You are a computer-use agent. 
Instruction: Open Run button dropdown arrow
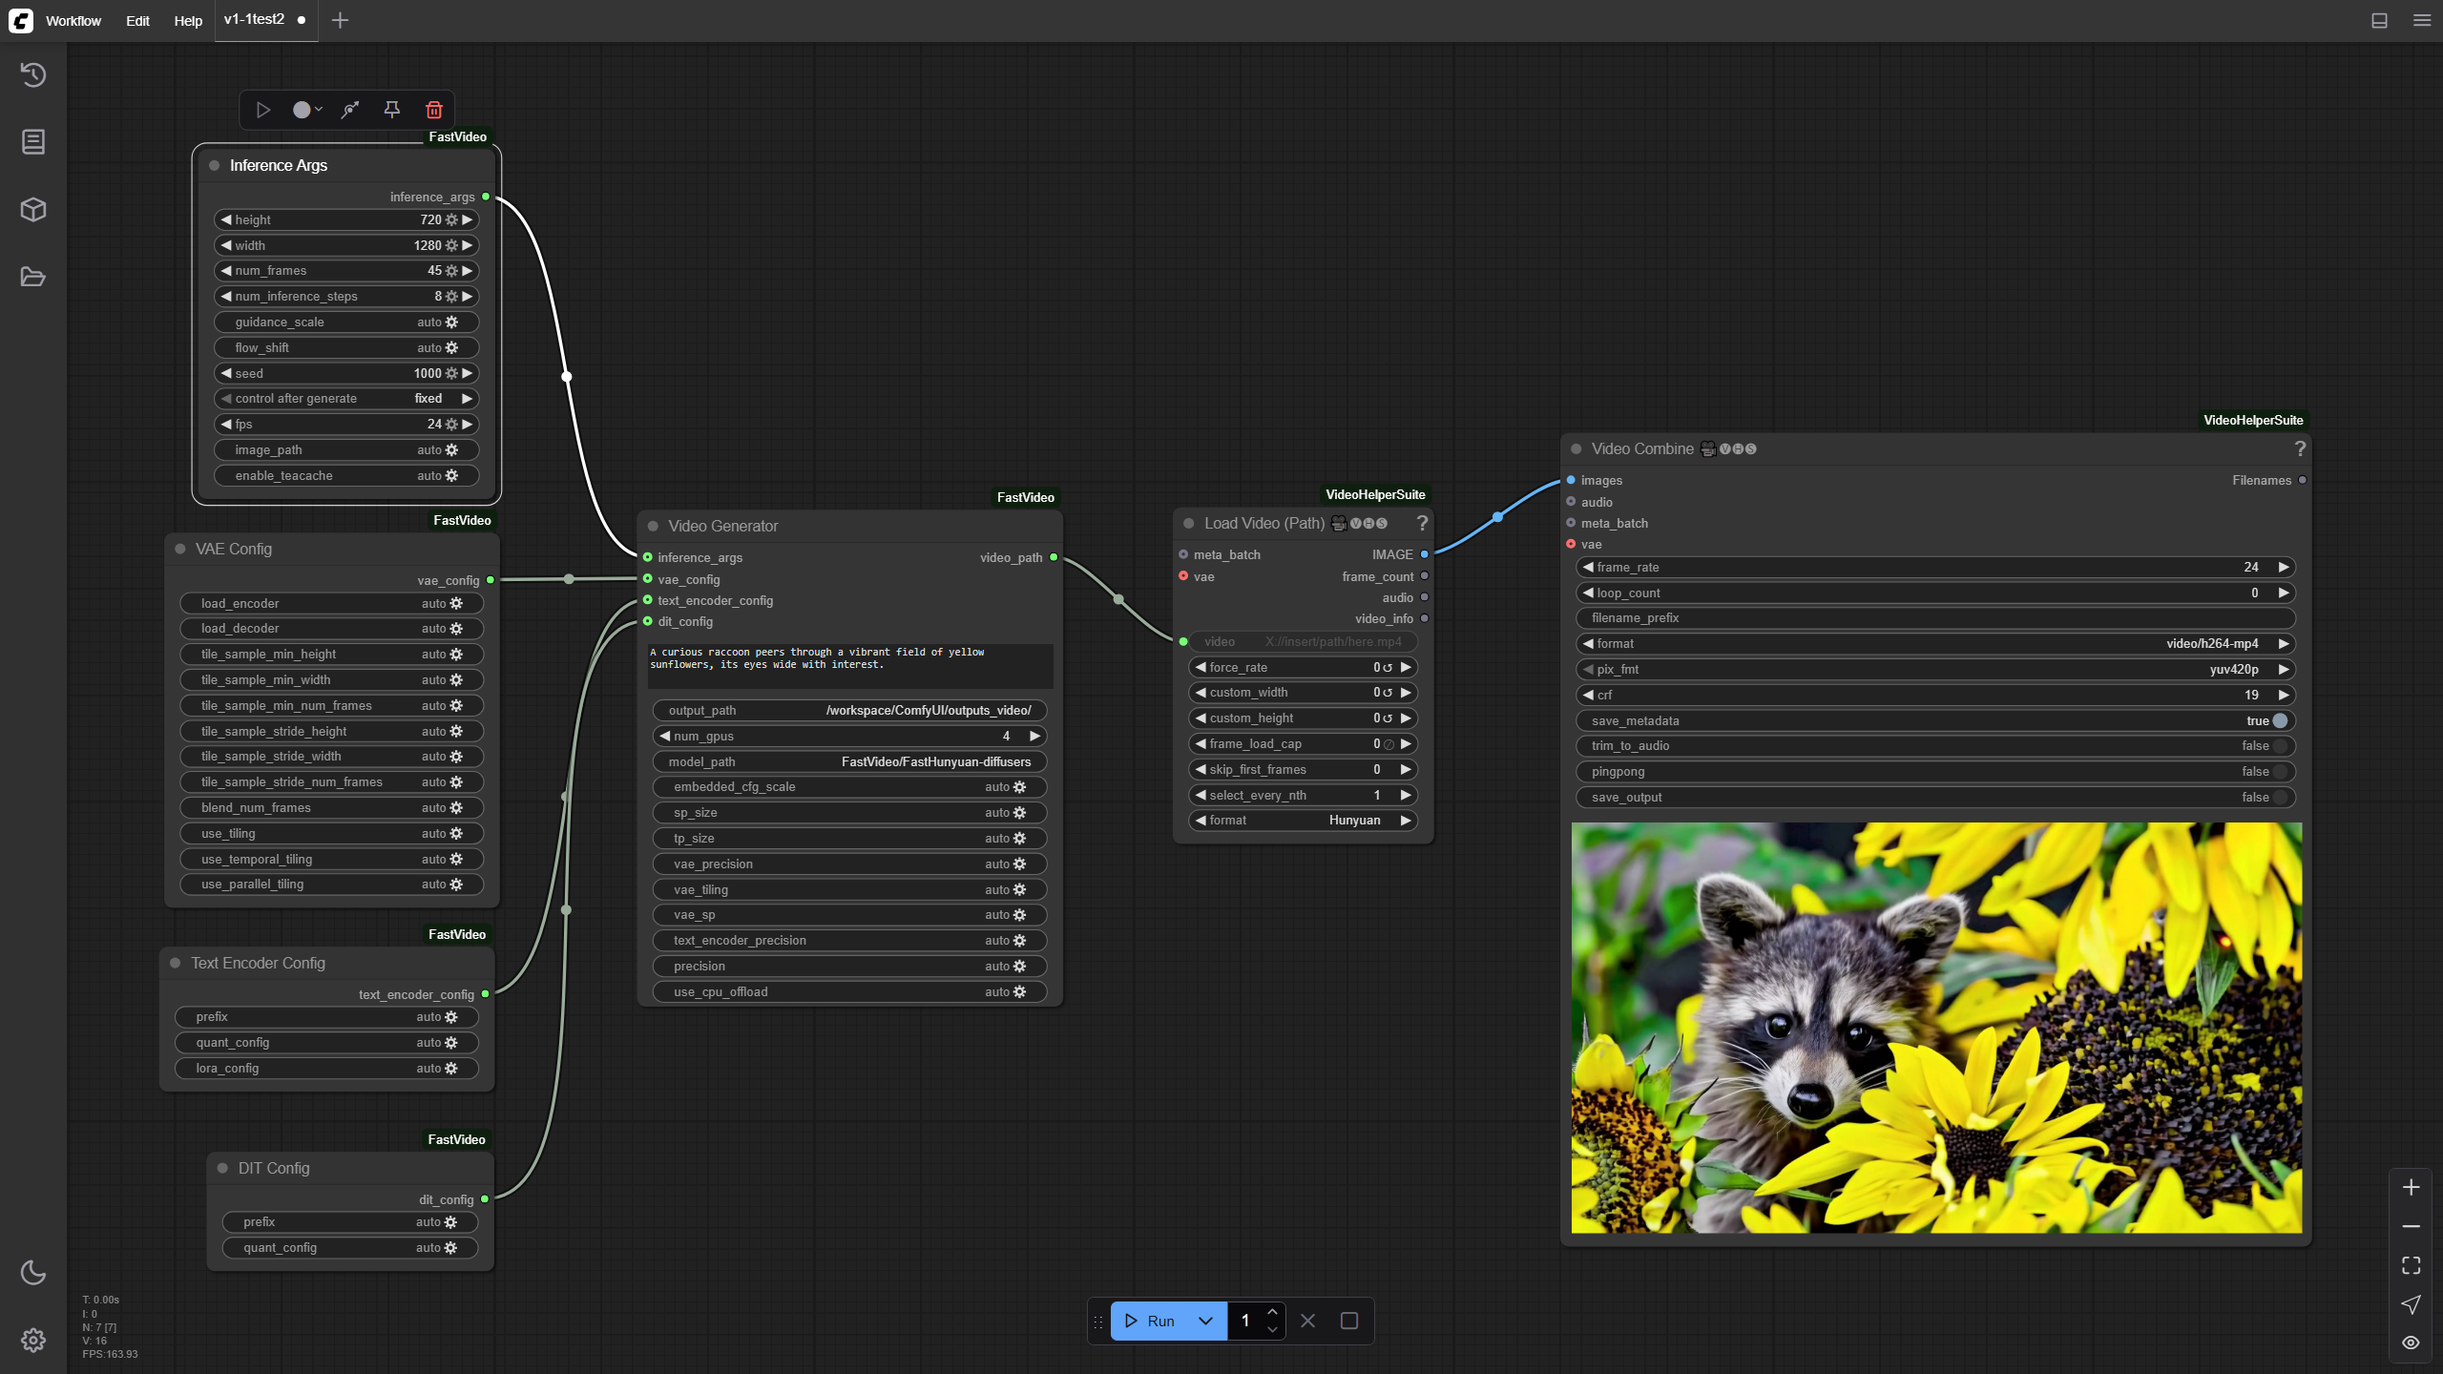point(1206,1321)
